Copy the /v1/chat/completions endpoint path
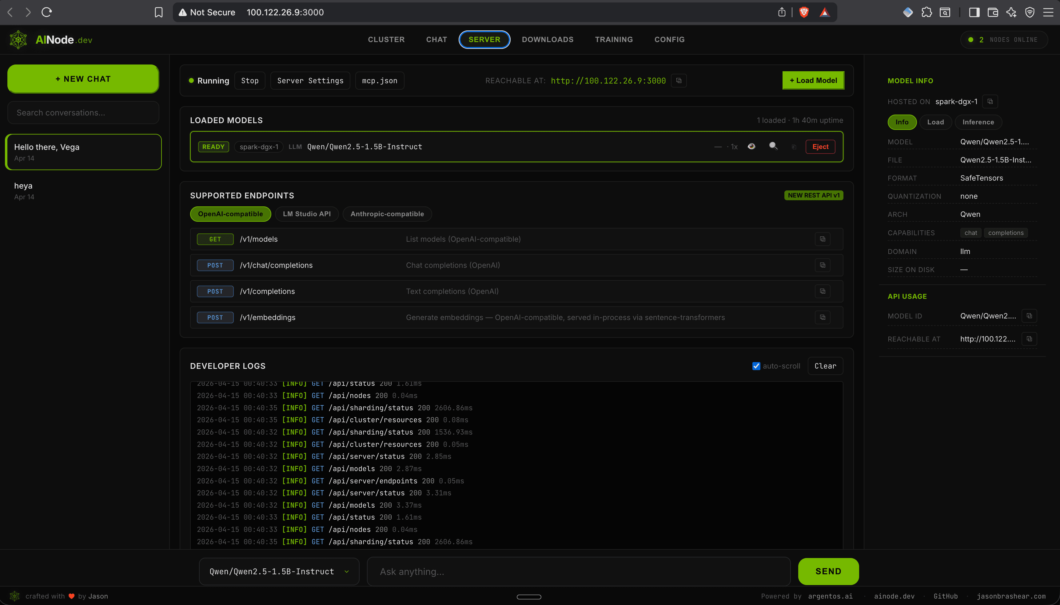This screenshot has height=605, width=1060. point(822,265)
